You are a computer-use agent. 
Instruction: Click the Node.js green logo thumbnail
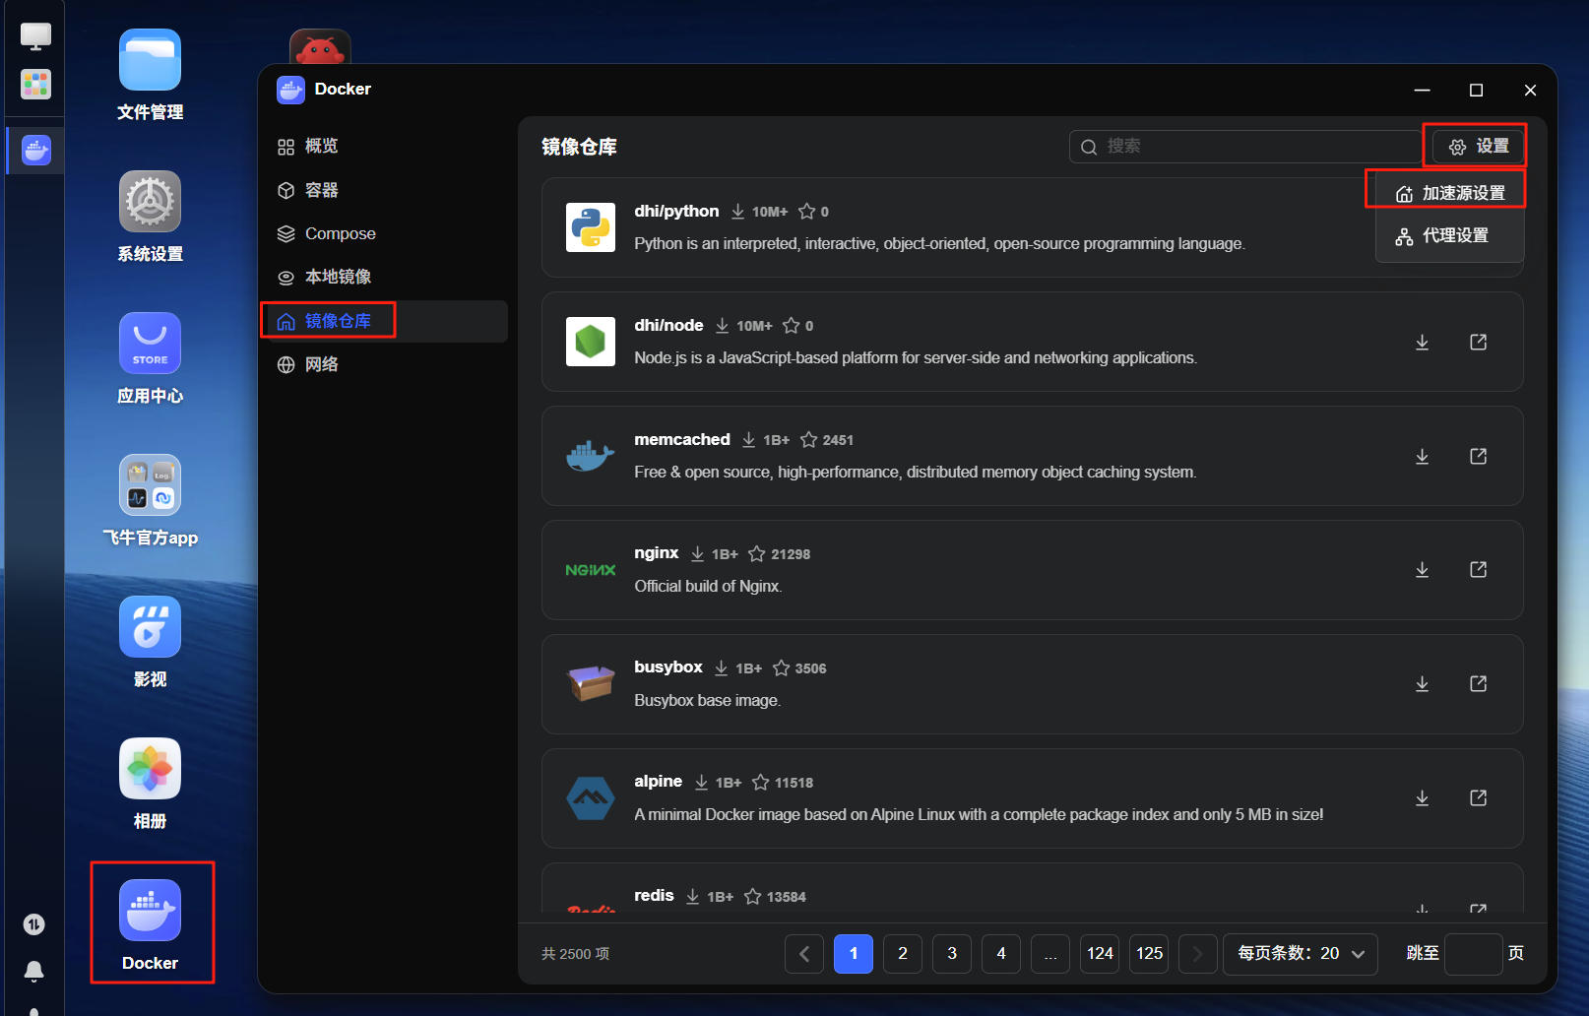pyautogui.click(x=591, y=342)
